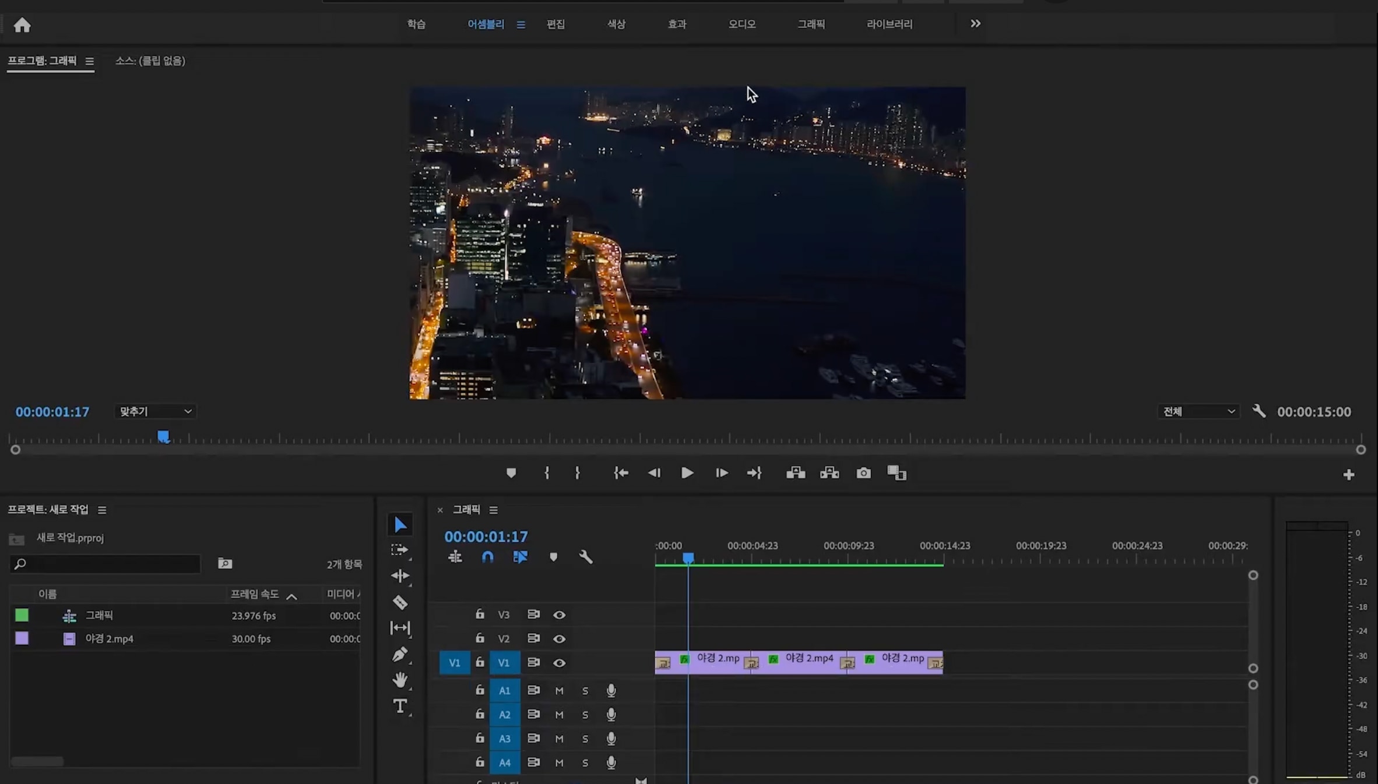Click the purple label of 야경 2.mp4

22,638
